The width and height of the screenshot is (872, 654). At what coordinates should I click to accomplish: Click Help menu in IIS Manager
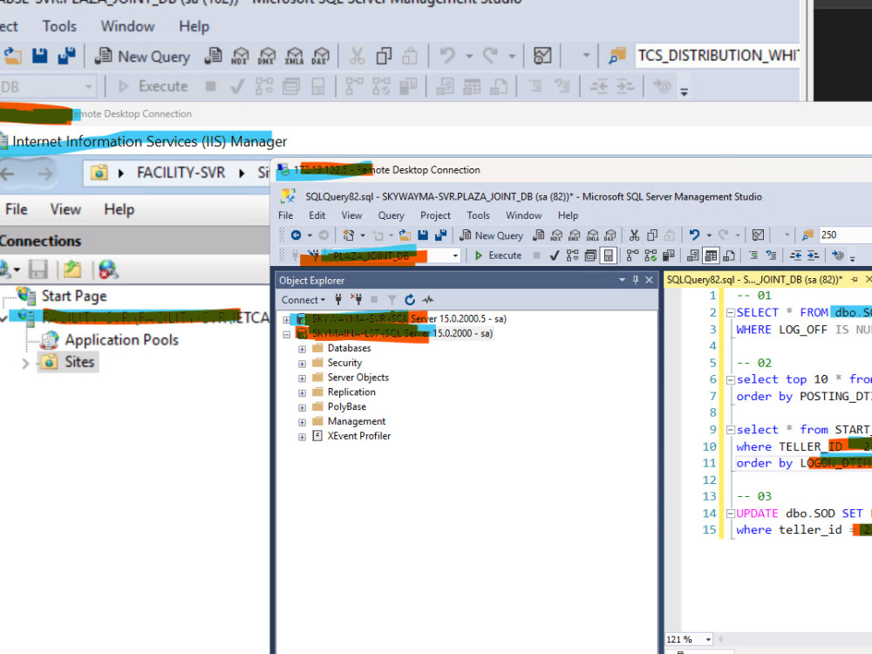click(x=119, y=209)
